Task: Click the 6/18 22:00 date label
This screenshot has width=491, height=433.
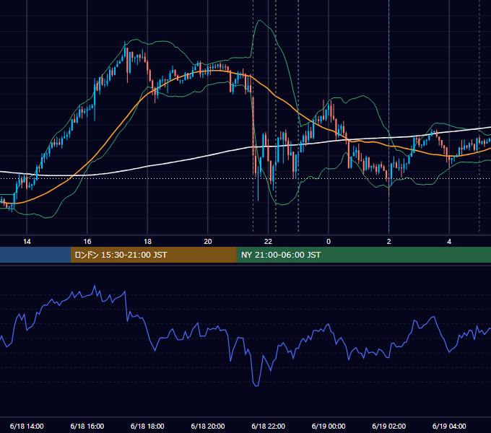Action: (x=269, y=426)
